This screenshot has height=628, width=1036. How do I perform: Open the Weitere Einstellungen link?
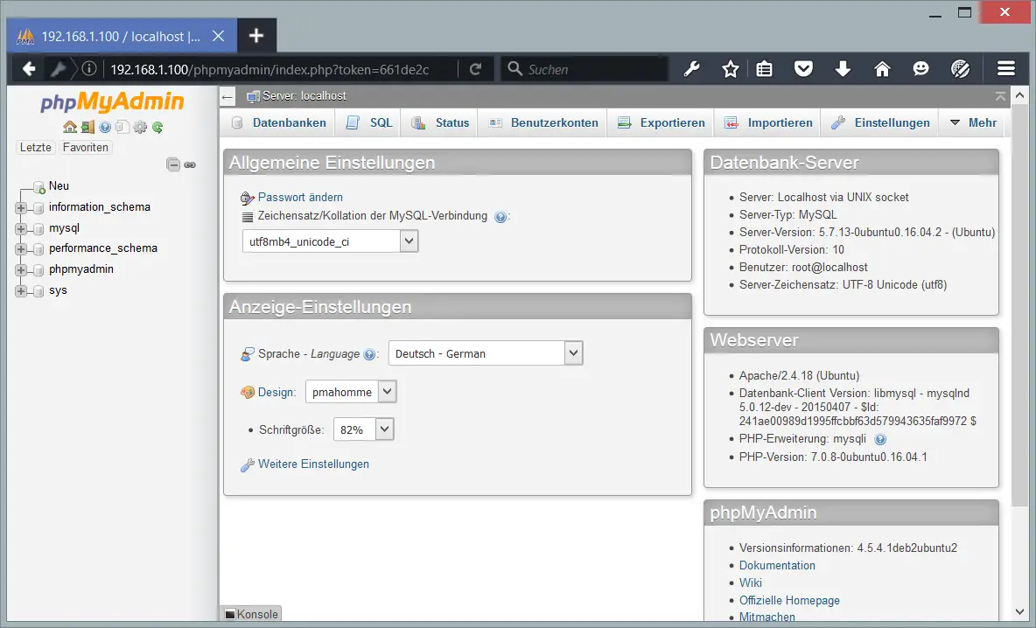pos(313,464)
